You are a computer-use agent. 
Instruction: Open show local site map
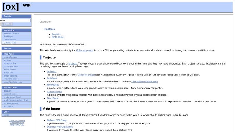coord(13,82)
